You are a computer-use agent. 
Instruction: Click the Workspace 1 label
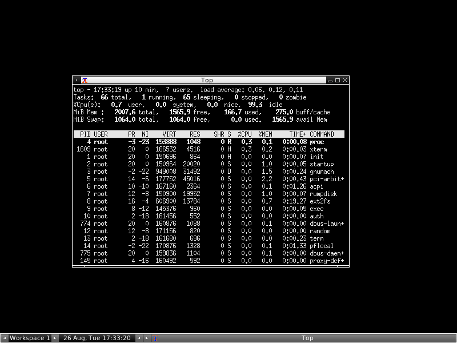tap(30, 338)
